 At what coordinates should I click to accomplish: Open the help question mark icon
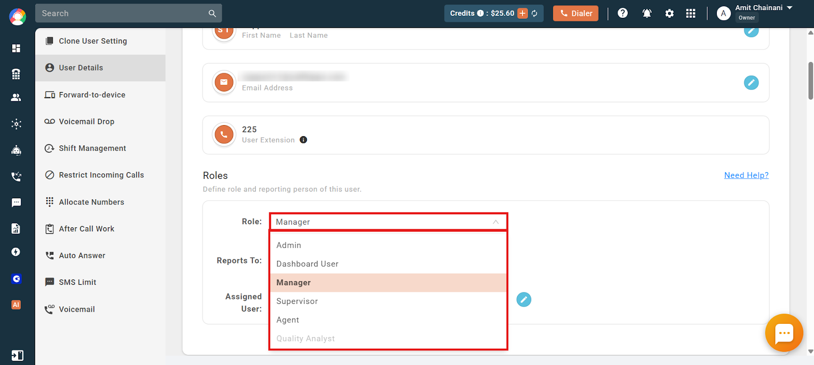(623, 13)
